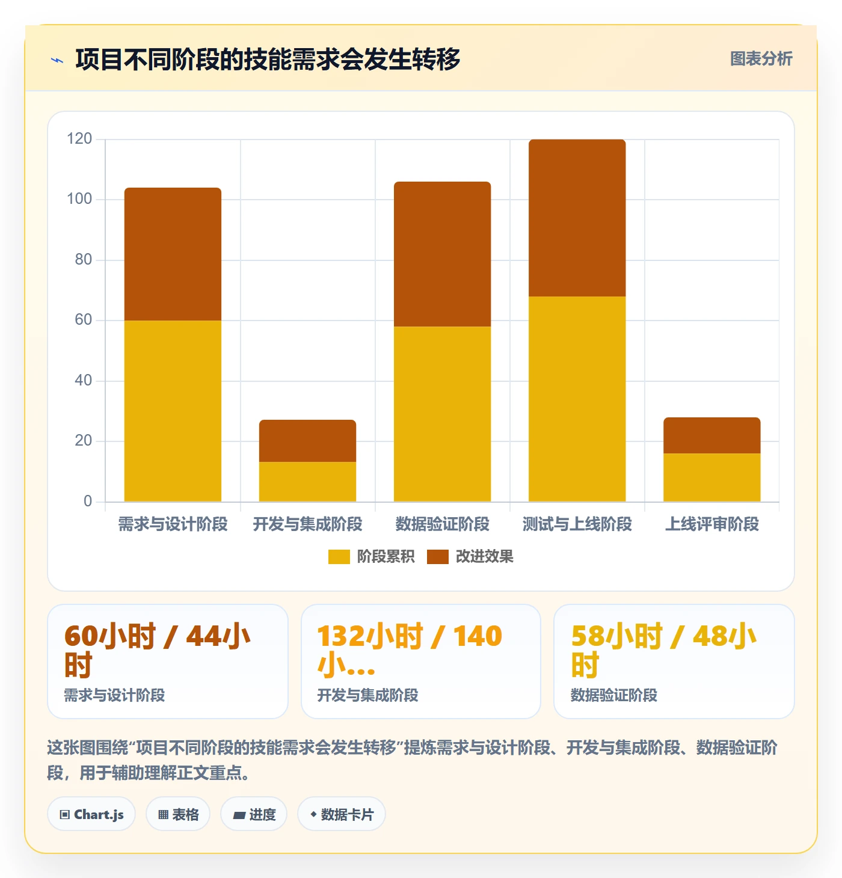Select the 表格 tag chip
This screenshot has width=842, height=878.
pos(178,814)
